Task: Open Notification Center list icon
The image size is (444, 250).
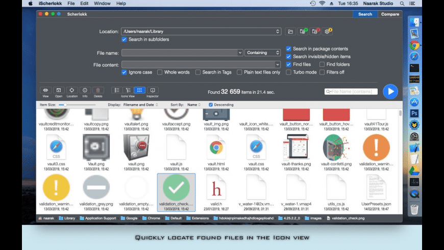Action: (x=412, y=4)
